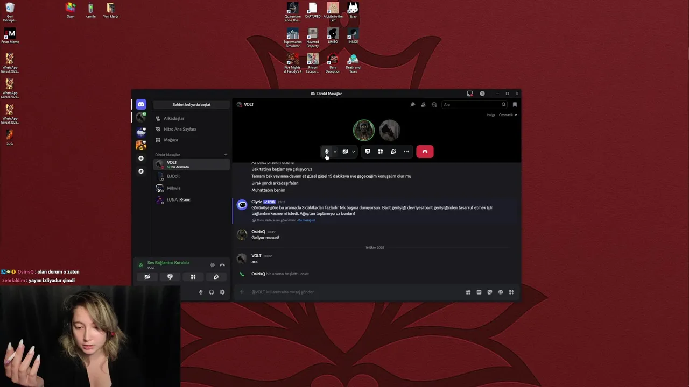Focus the '@VOLT kullanıcısına mesaj gönder' box
Viewport: 689px width, 387px height.
point(355,292)
